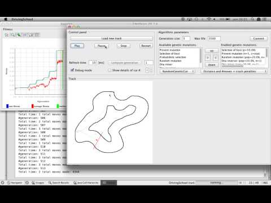Select Probabilistic selection in available list
The width and height of the screenshot is (271, 203).
[x=173, y=57]
